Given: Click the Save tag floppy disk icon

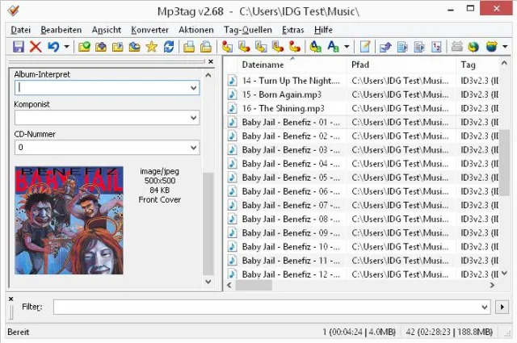Looking at the screenshot, I should pyautogui.click(x=19, y=47).
